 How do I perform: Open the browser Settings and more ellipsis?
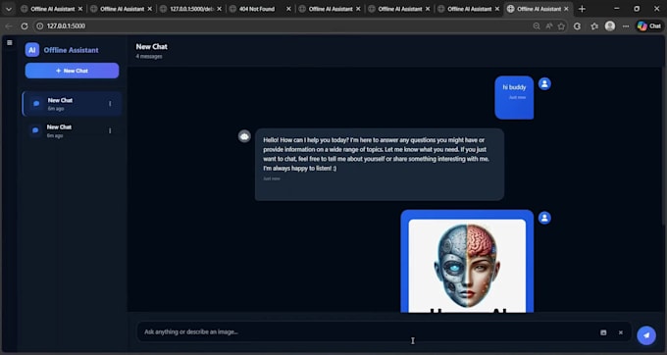626,26
